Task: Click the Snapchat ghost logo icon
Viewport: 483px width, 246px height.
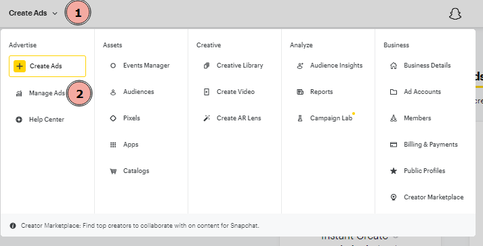Action: click(x=455, y=14)
